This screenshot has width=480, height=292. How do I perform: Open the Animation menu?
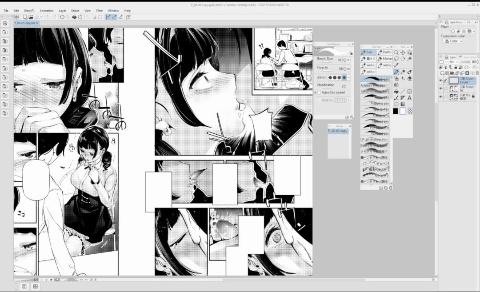47,11
